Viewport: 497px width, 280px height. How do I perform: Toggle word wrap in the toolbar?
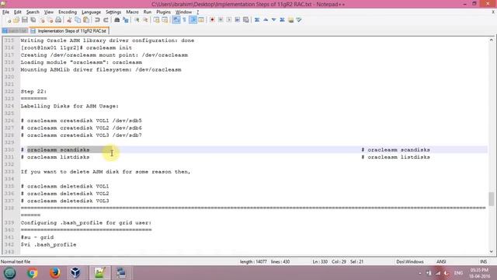(176, 20)
